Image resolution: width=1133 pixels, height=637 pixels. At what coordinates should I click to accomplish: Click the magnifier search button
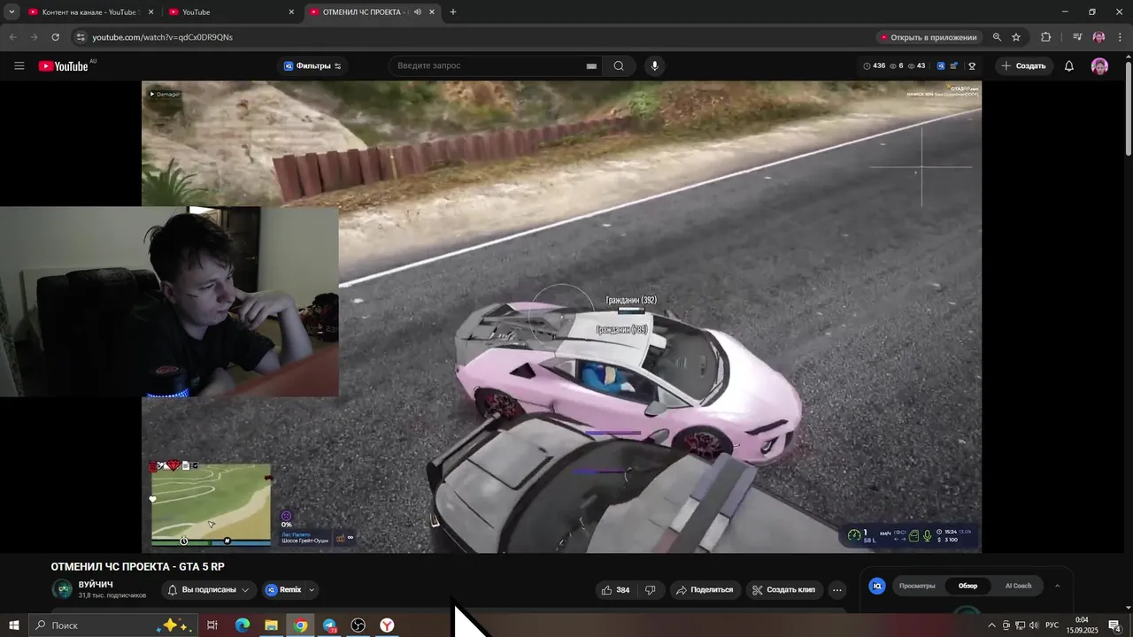pos(619,65)
